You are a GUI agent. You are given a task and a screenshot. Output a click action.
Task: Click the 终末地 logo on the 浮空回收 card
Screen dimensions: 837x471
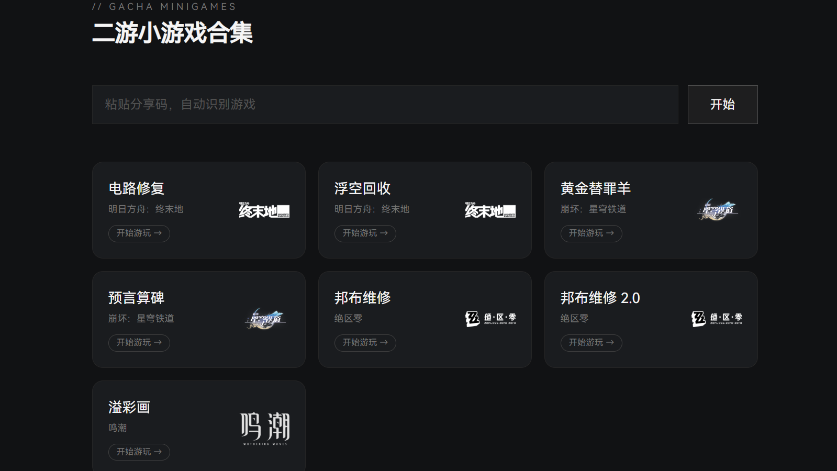490,210
